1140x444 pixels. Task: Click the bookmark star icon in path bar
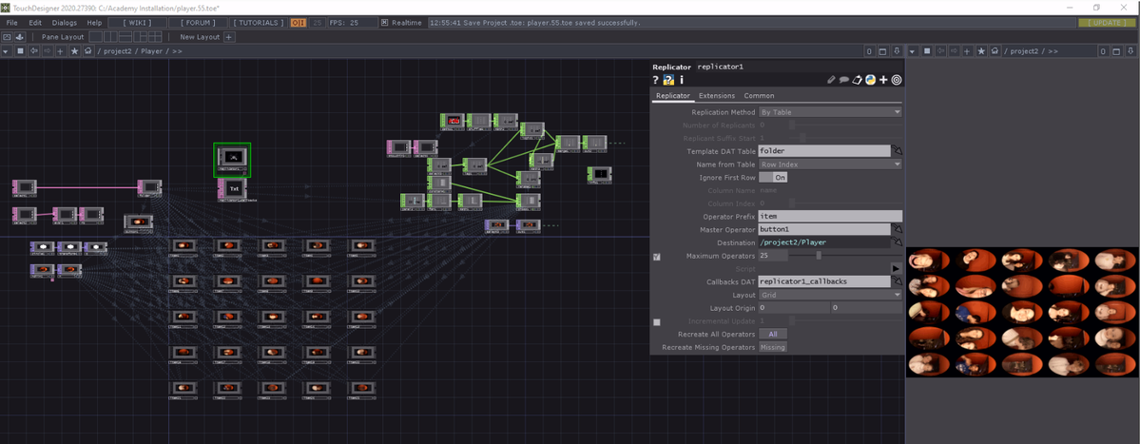[74, 51]
